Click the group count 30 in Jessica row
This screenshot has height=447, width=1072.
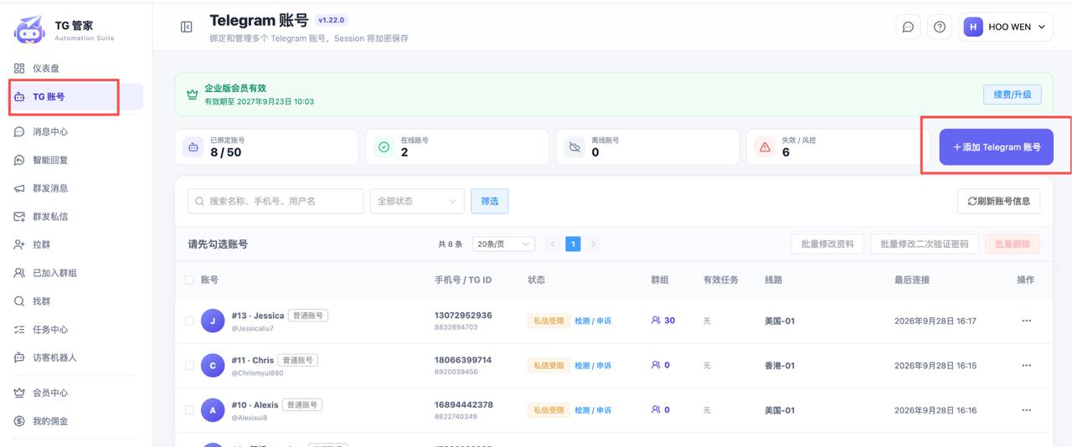[669, 321]
